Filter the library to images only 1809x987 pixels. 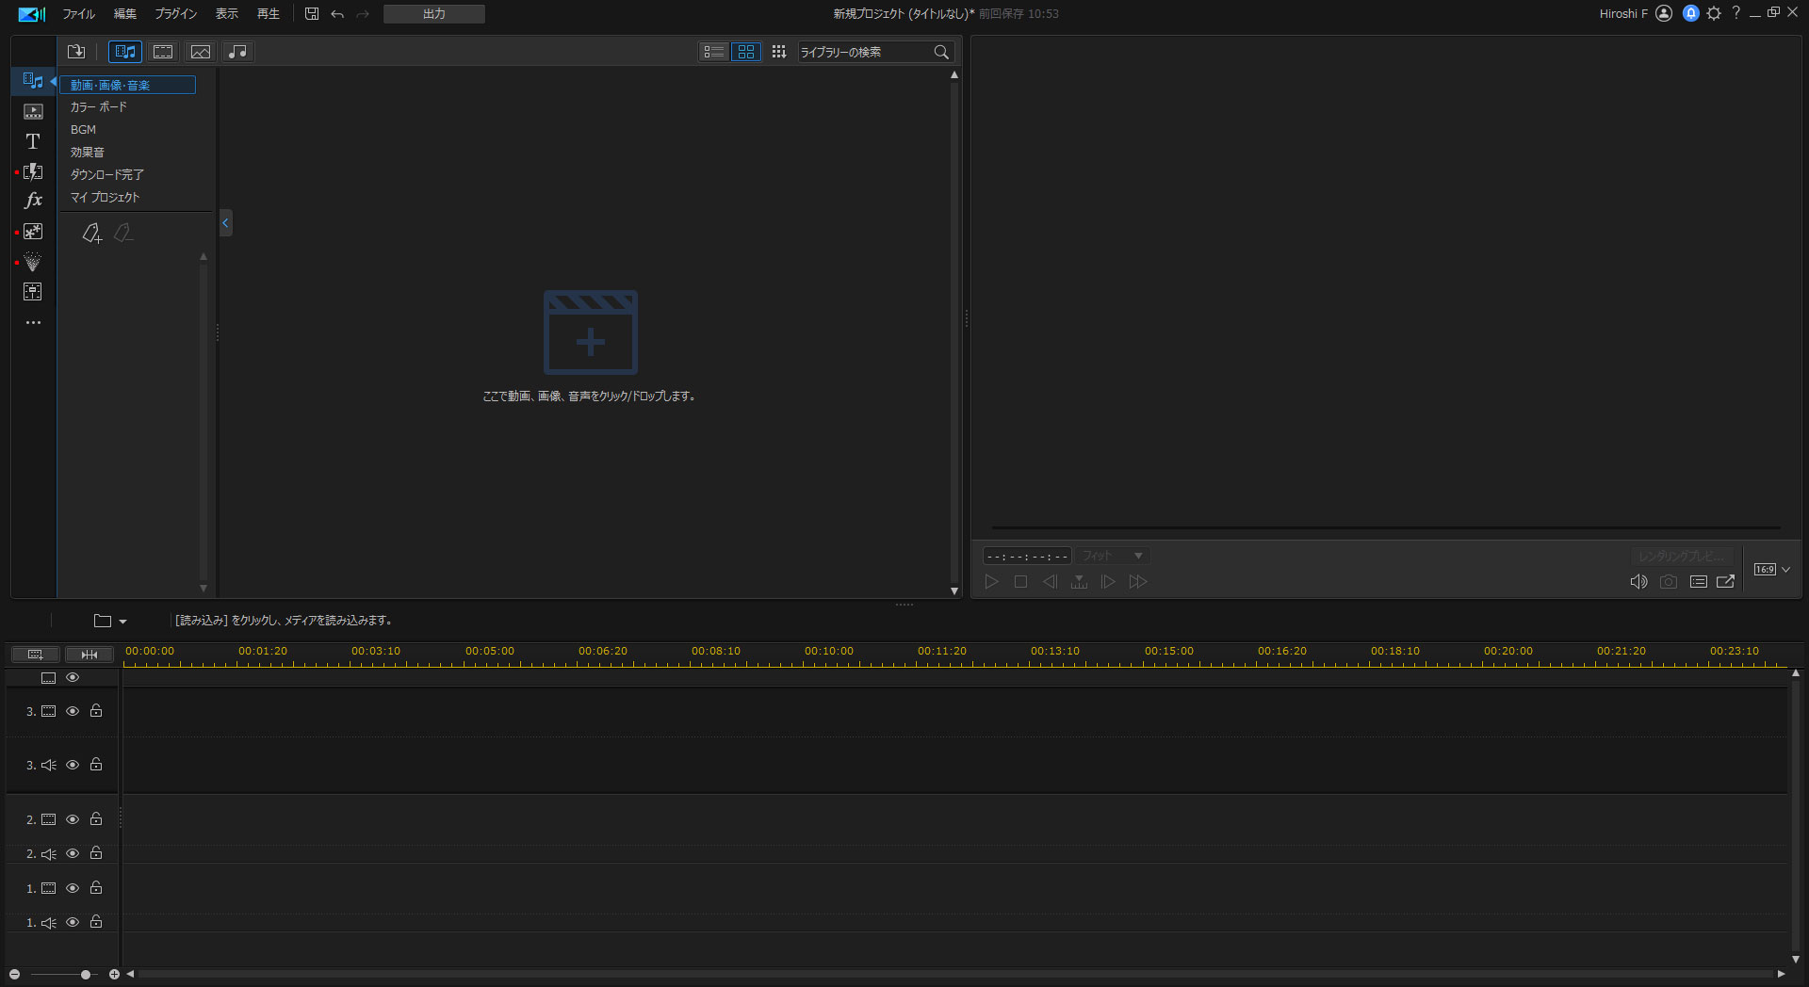point(201,52)
